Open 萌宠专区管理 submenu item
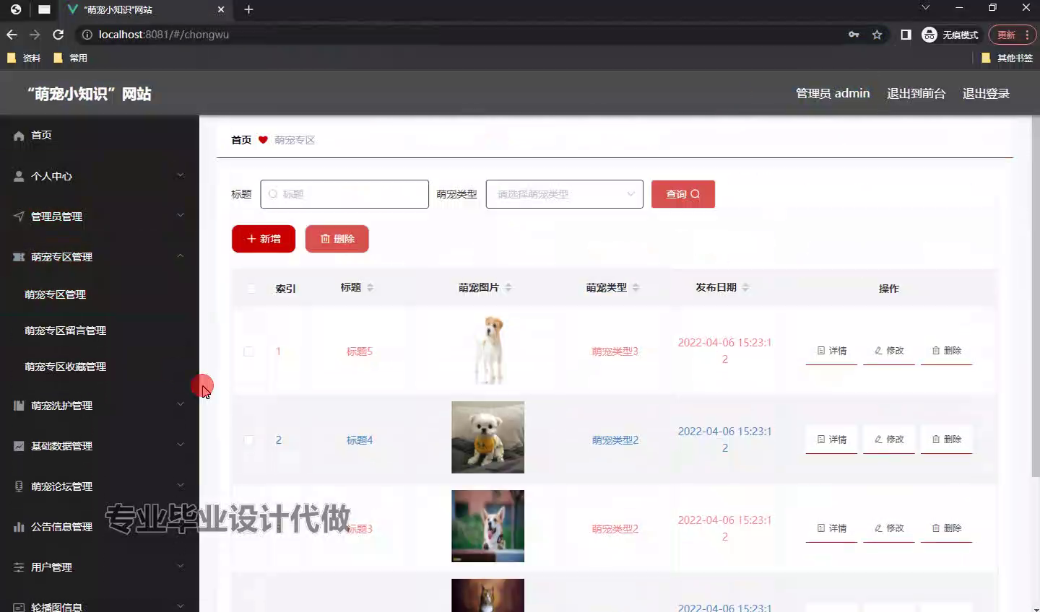Viewport: 1040px width, 612px height. tap(55, 294)
